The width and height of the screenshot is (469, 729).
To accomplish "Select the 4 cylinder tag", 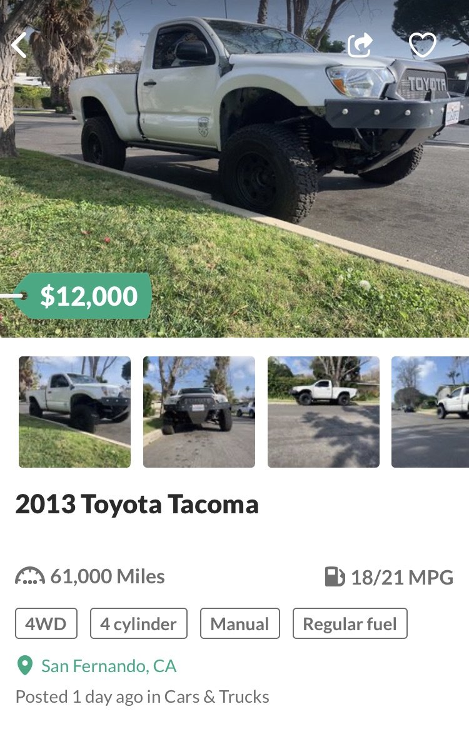I will (x=139, y=623).
